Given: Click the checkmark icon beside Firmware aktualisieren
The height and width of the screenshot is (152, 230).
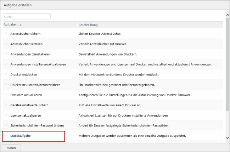Looking at the screenshot, I should (x=6, y=95).
